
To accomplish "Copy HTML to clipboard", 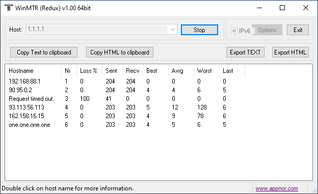I will [x=120, y=52].
